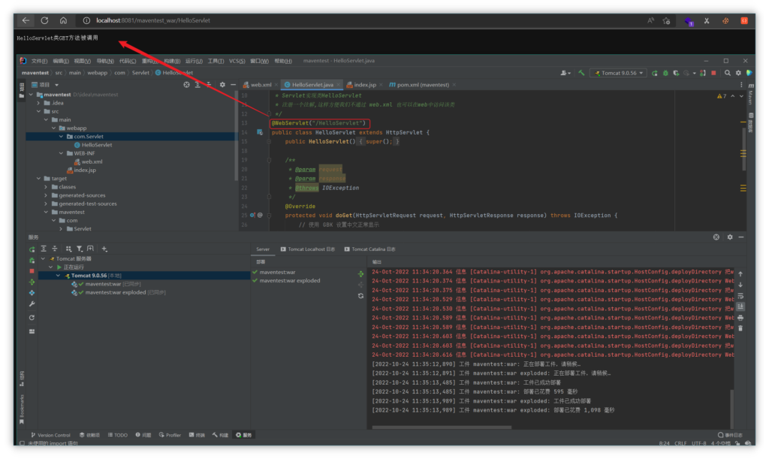Close the HelloServlet.java tab
This screenshot has width=769, height=459.
[339, 85]
